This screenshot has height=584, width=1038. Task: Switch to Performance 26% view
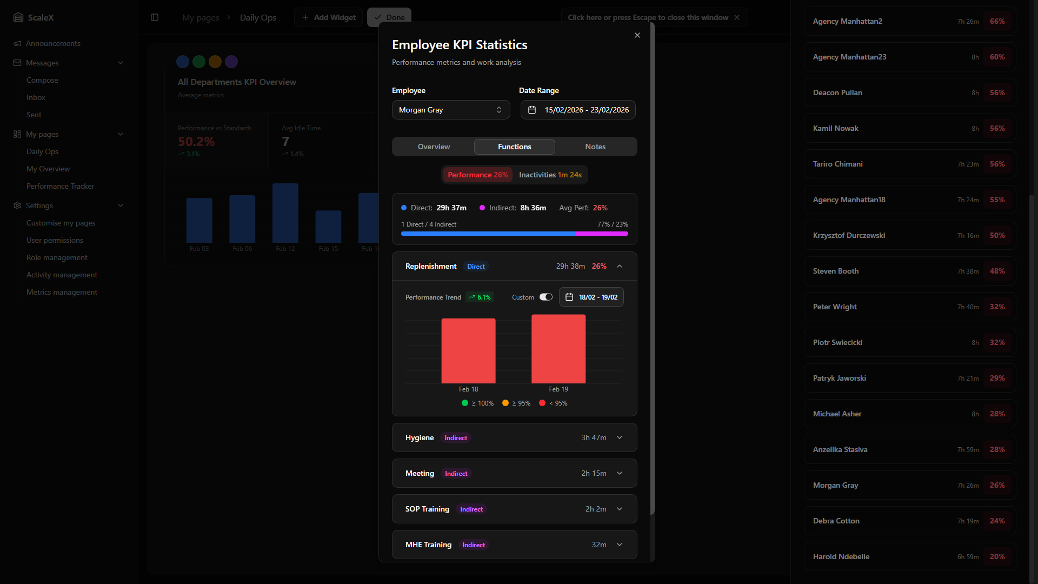477,175
